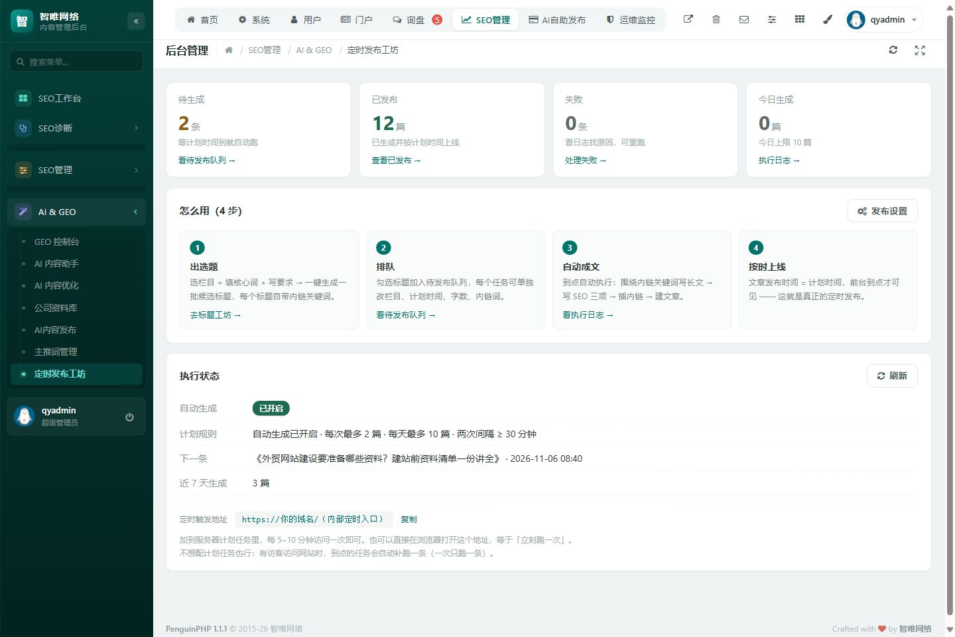Click the qyadmin penguin avatar in sidebar
This screenshot has height=637, width=955.
25,416
